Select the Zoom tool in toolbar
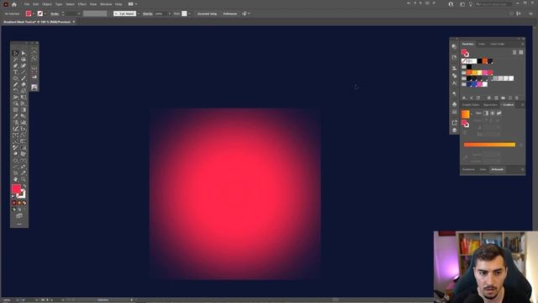 click(x=24, y=179)
